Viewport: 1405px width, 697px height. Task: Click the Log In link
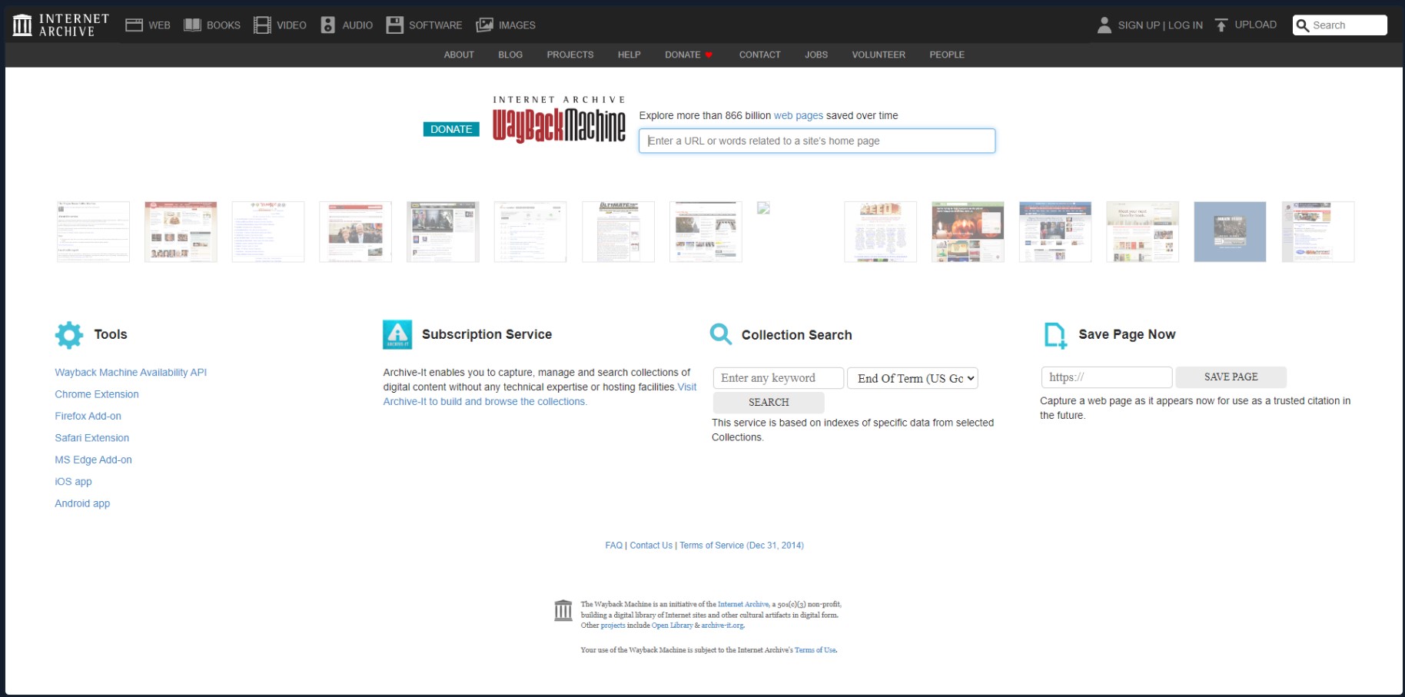click(1185, 25)
